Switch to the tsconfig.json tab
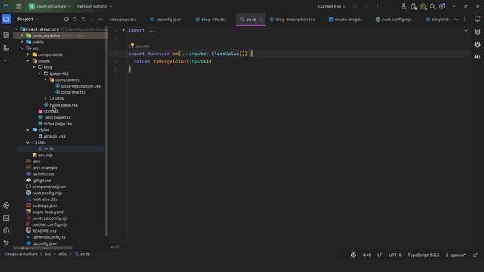 point(166,20)
